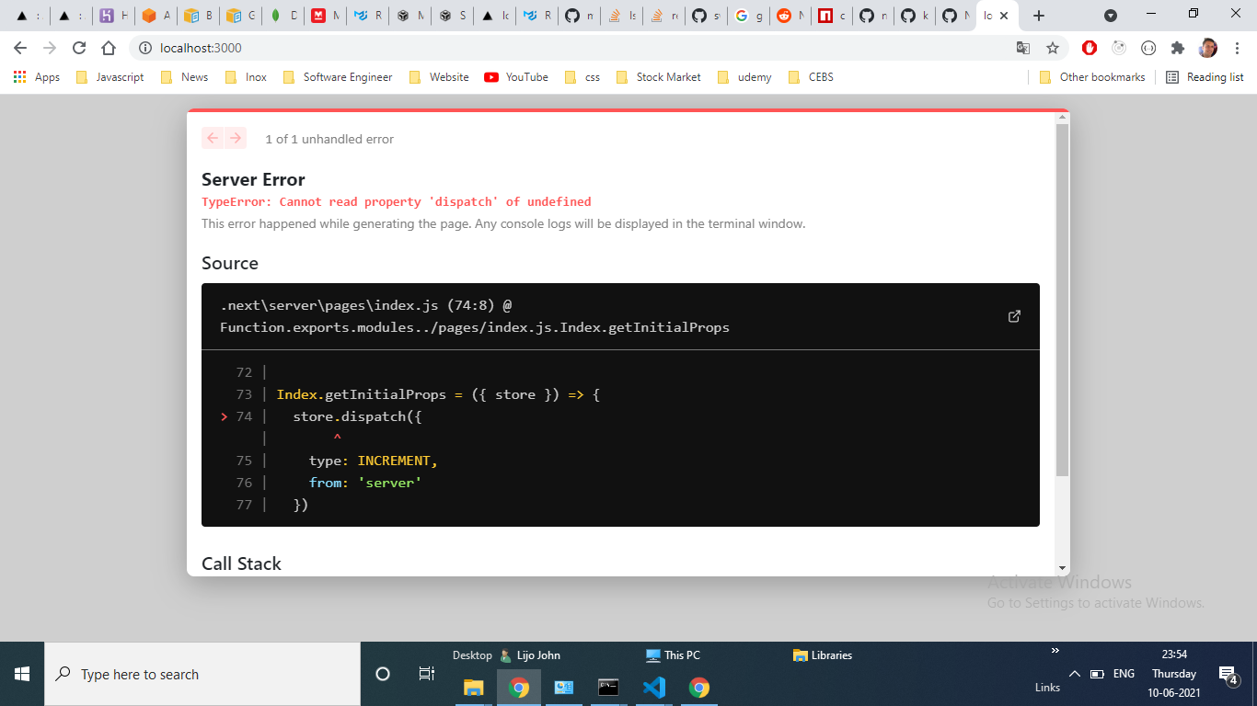The image size is (1257, 706).
Task: Click the Google Translate icon in address bar
Action: tap(1023, 47)
